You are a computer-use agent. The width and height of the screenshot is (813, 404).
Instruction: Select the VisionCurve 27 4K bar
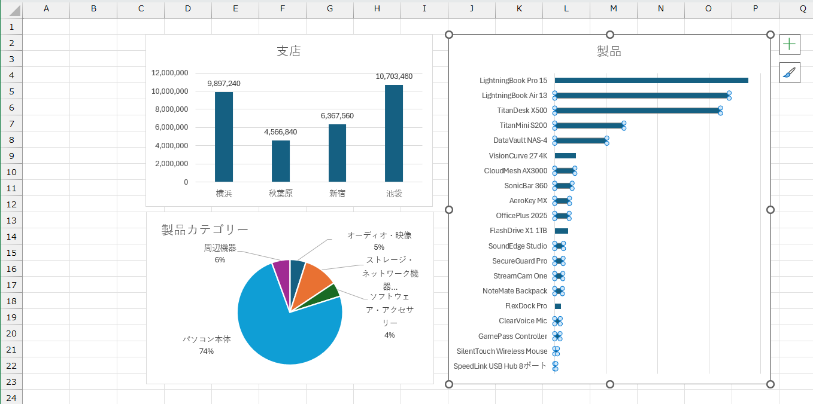pyautogui.click(x=565, y=155)
